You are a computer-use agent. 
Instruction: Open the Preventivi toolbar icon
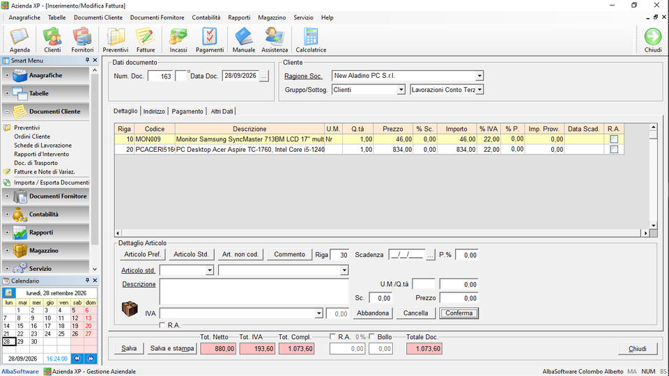(116, 40)
